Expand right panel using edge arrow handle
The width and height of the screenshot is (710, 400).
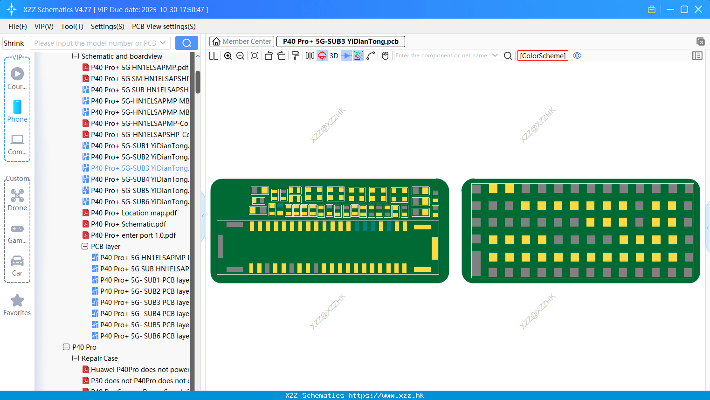pos(708,228)
